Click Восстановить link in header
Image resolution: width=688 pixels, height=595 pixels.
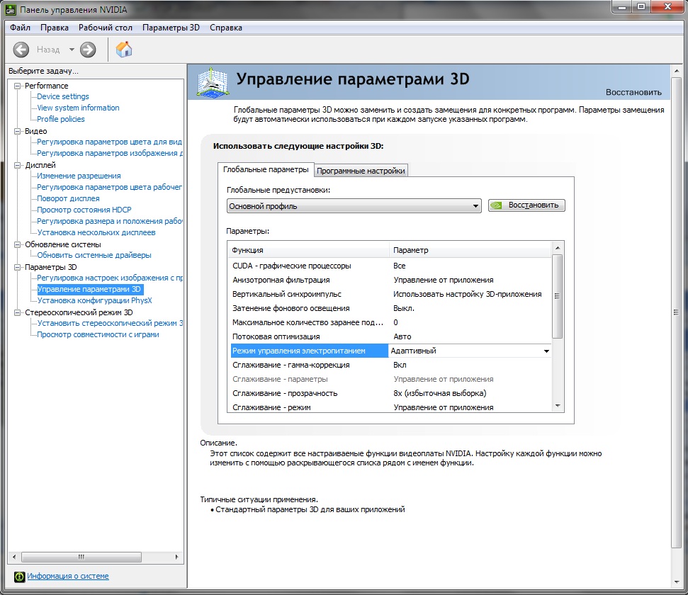(x=633, y=92)
